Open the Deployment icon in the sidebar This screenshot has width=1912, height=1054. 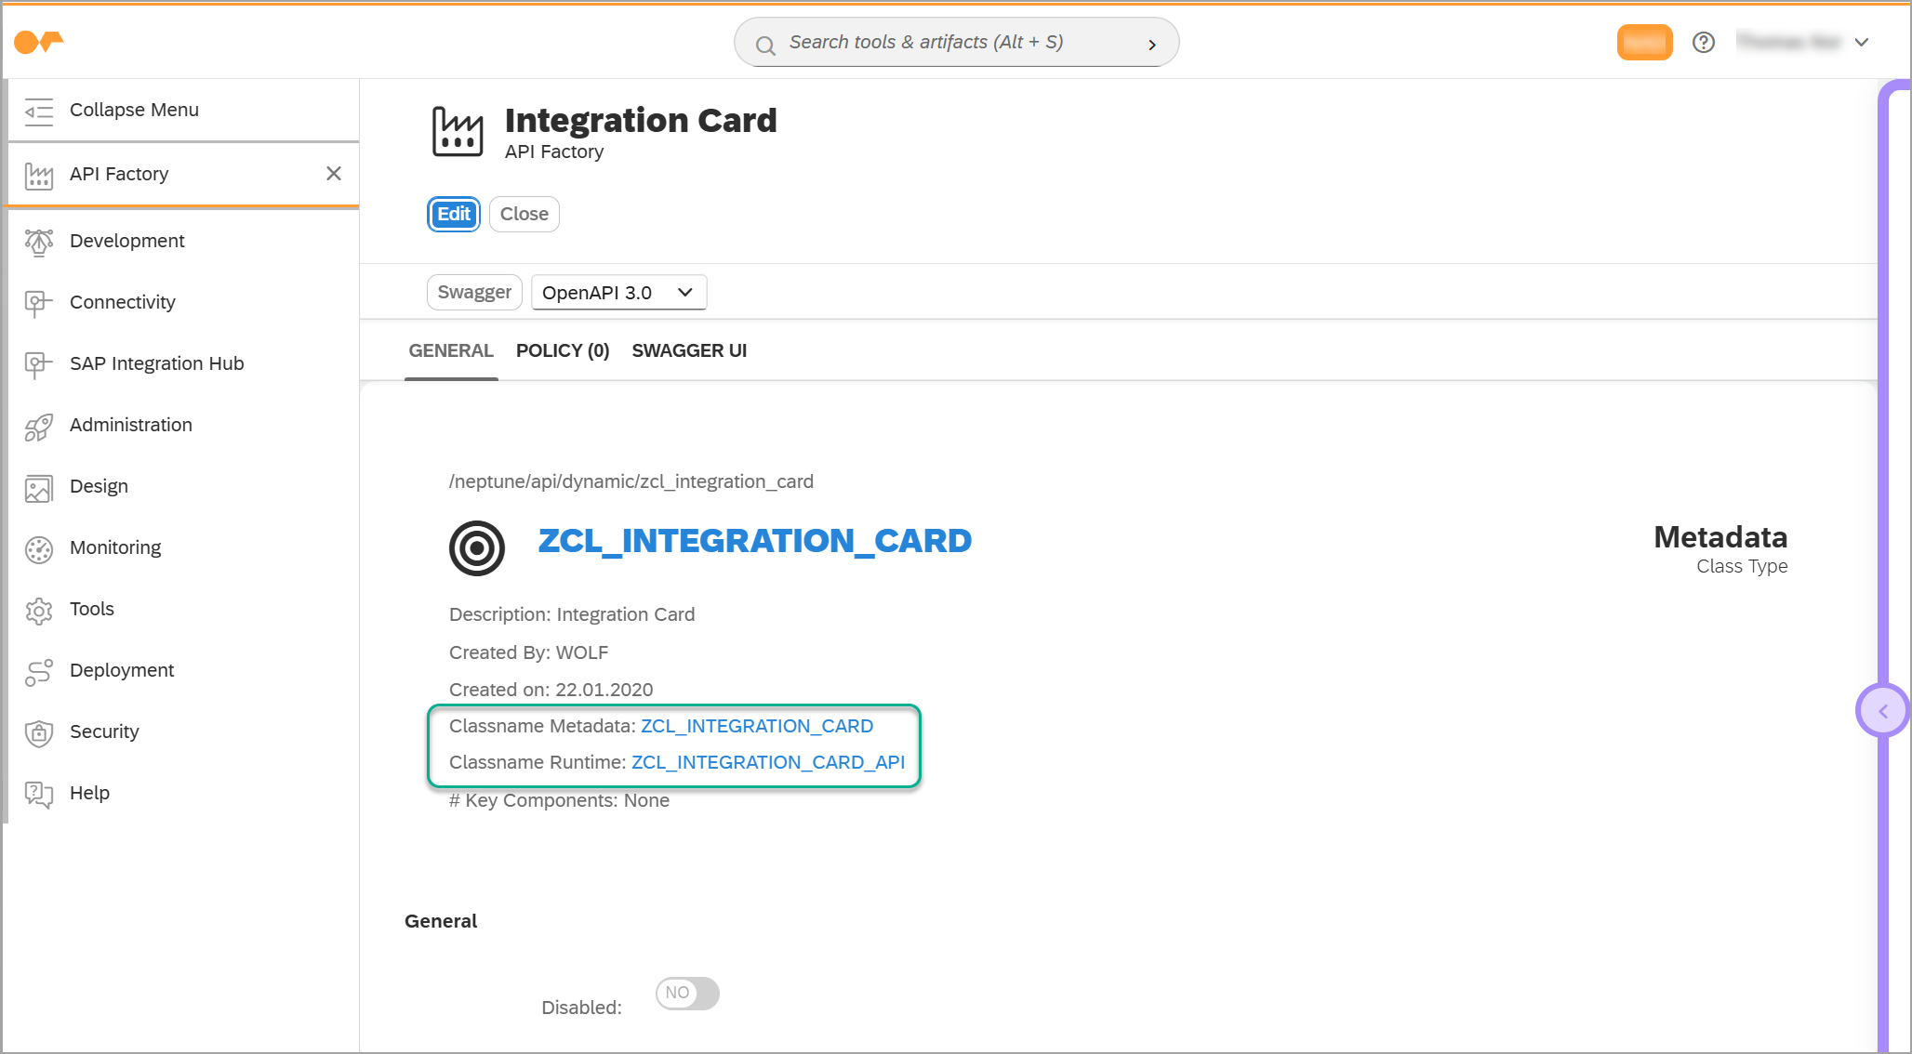point(38,671)
